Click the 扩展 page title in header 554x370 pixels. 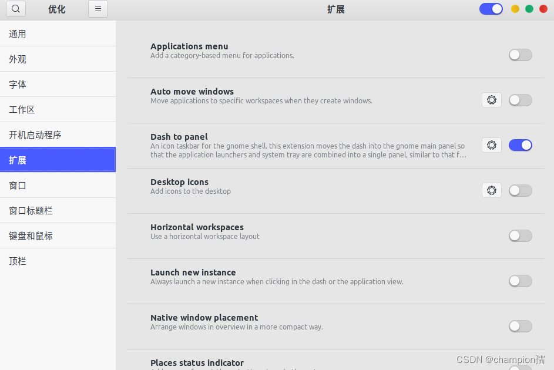pos(335,9)
